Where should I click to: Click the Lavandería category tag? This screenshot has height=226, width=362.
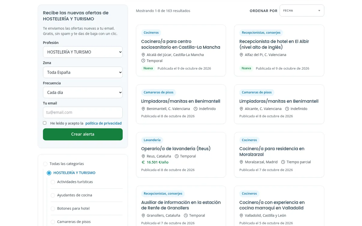152,140
